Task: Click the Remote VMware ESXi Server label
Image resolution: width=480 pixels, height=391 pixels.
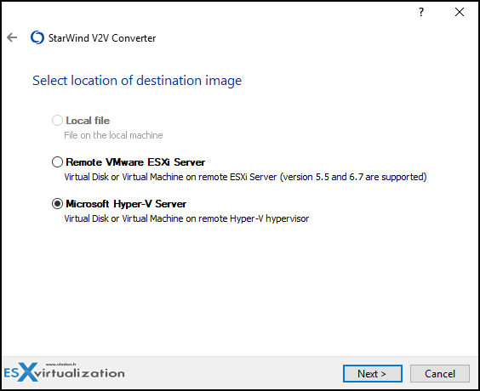Action: coord(135,162)
